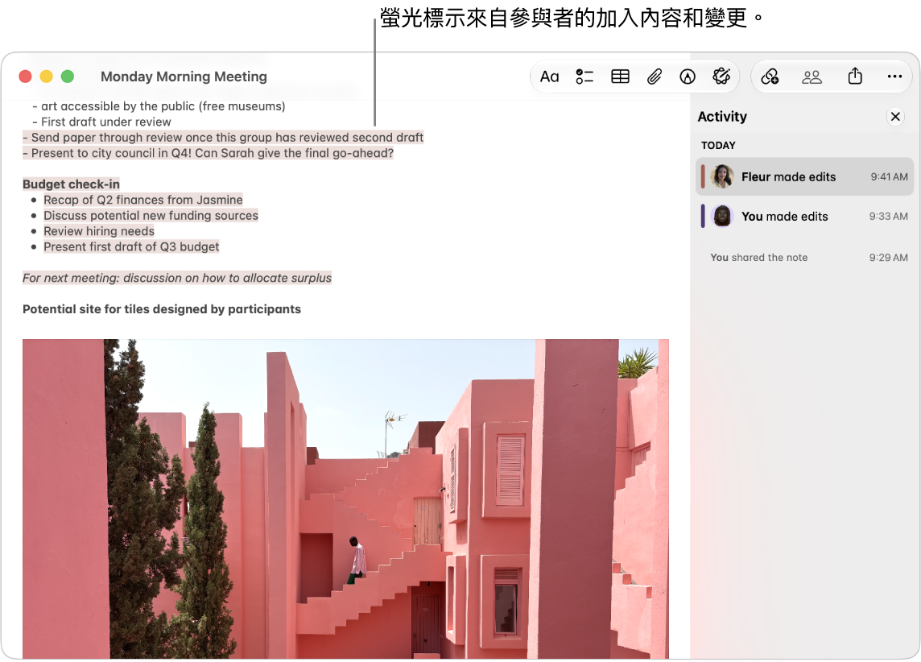Click the pink buildings photo in the note
The width and height of the screenshot is (921, 662).
(x=345, y=499)
